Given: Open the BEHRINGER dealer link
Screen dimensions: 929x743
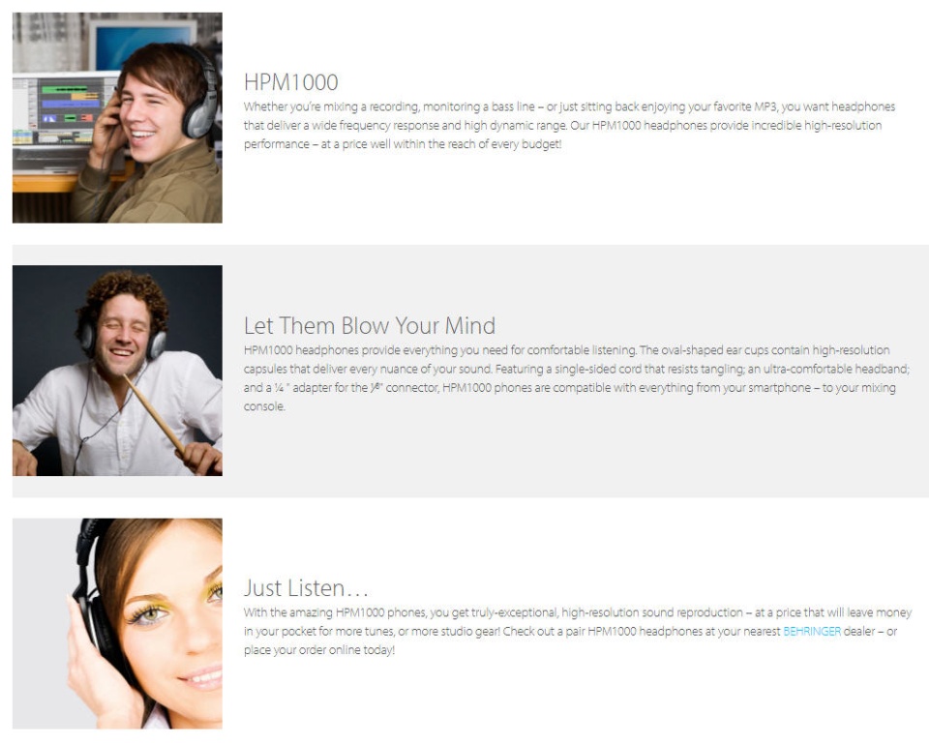Looking at the screenshot, I should pyautogui.click(x=812, y=631).
